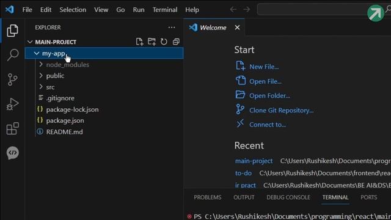391x220 pixels.
Task: Click the Open Folder icon under Start
Action: pos(240,95)
